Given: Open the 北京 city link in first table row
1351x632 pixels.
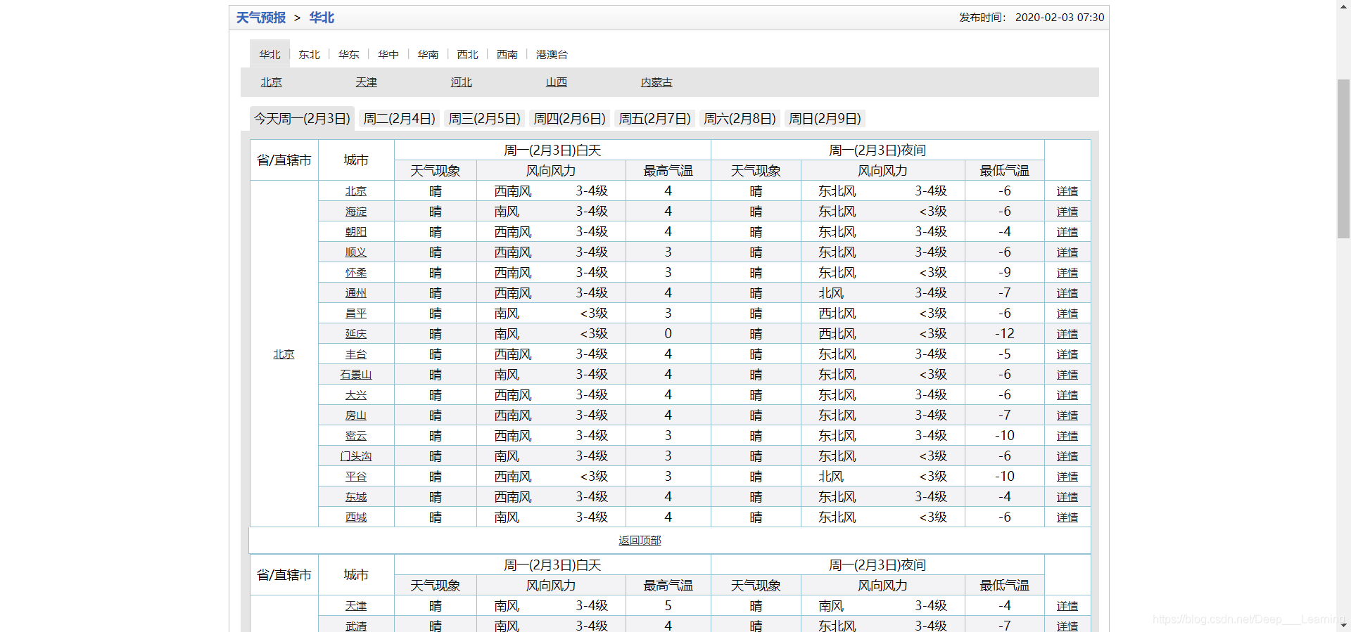Looking at the screenshot, I should (356, 191).
